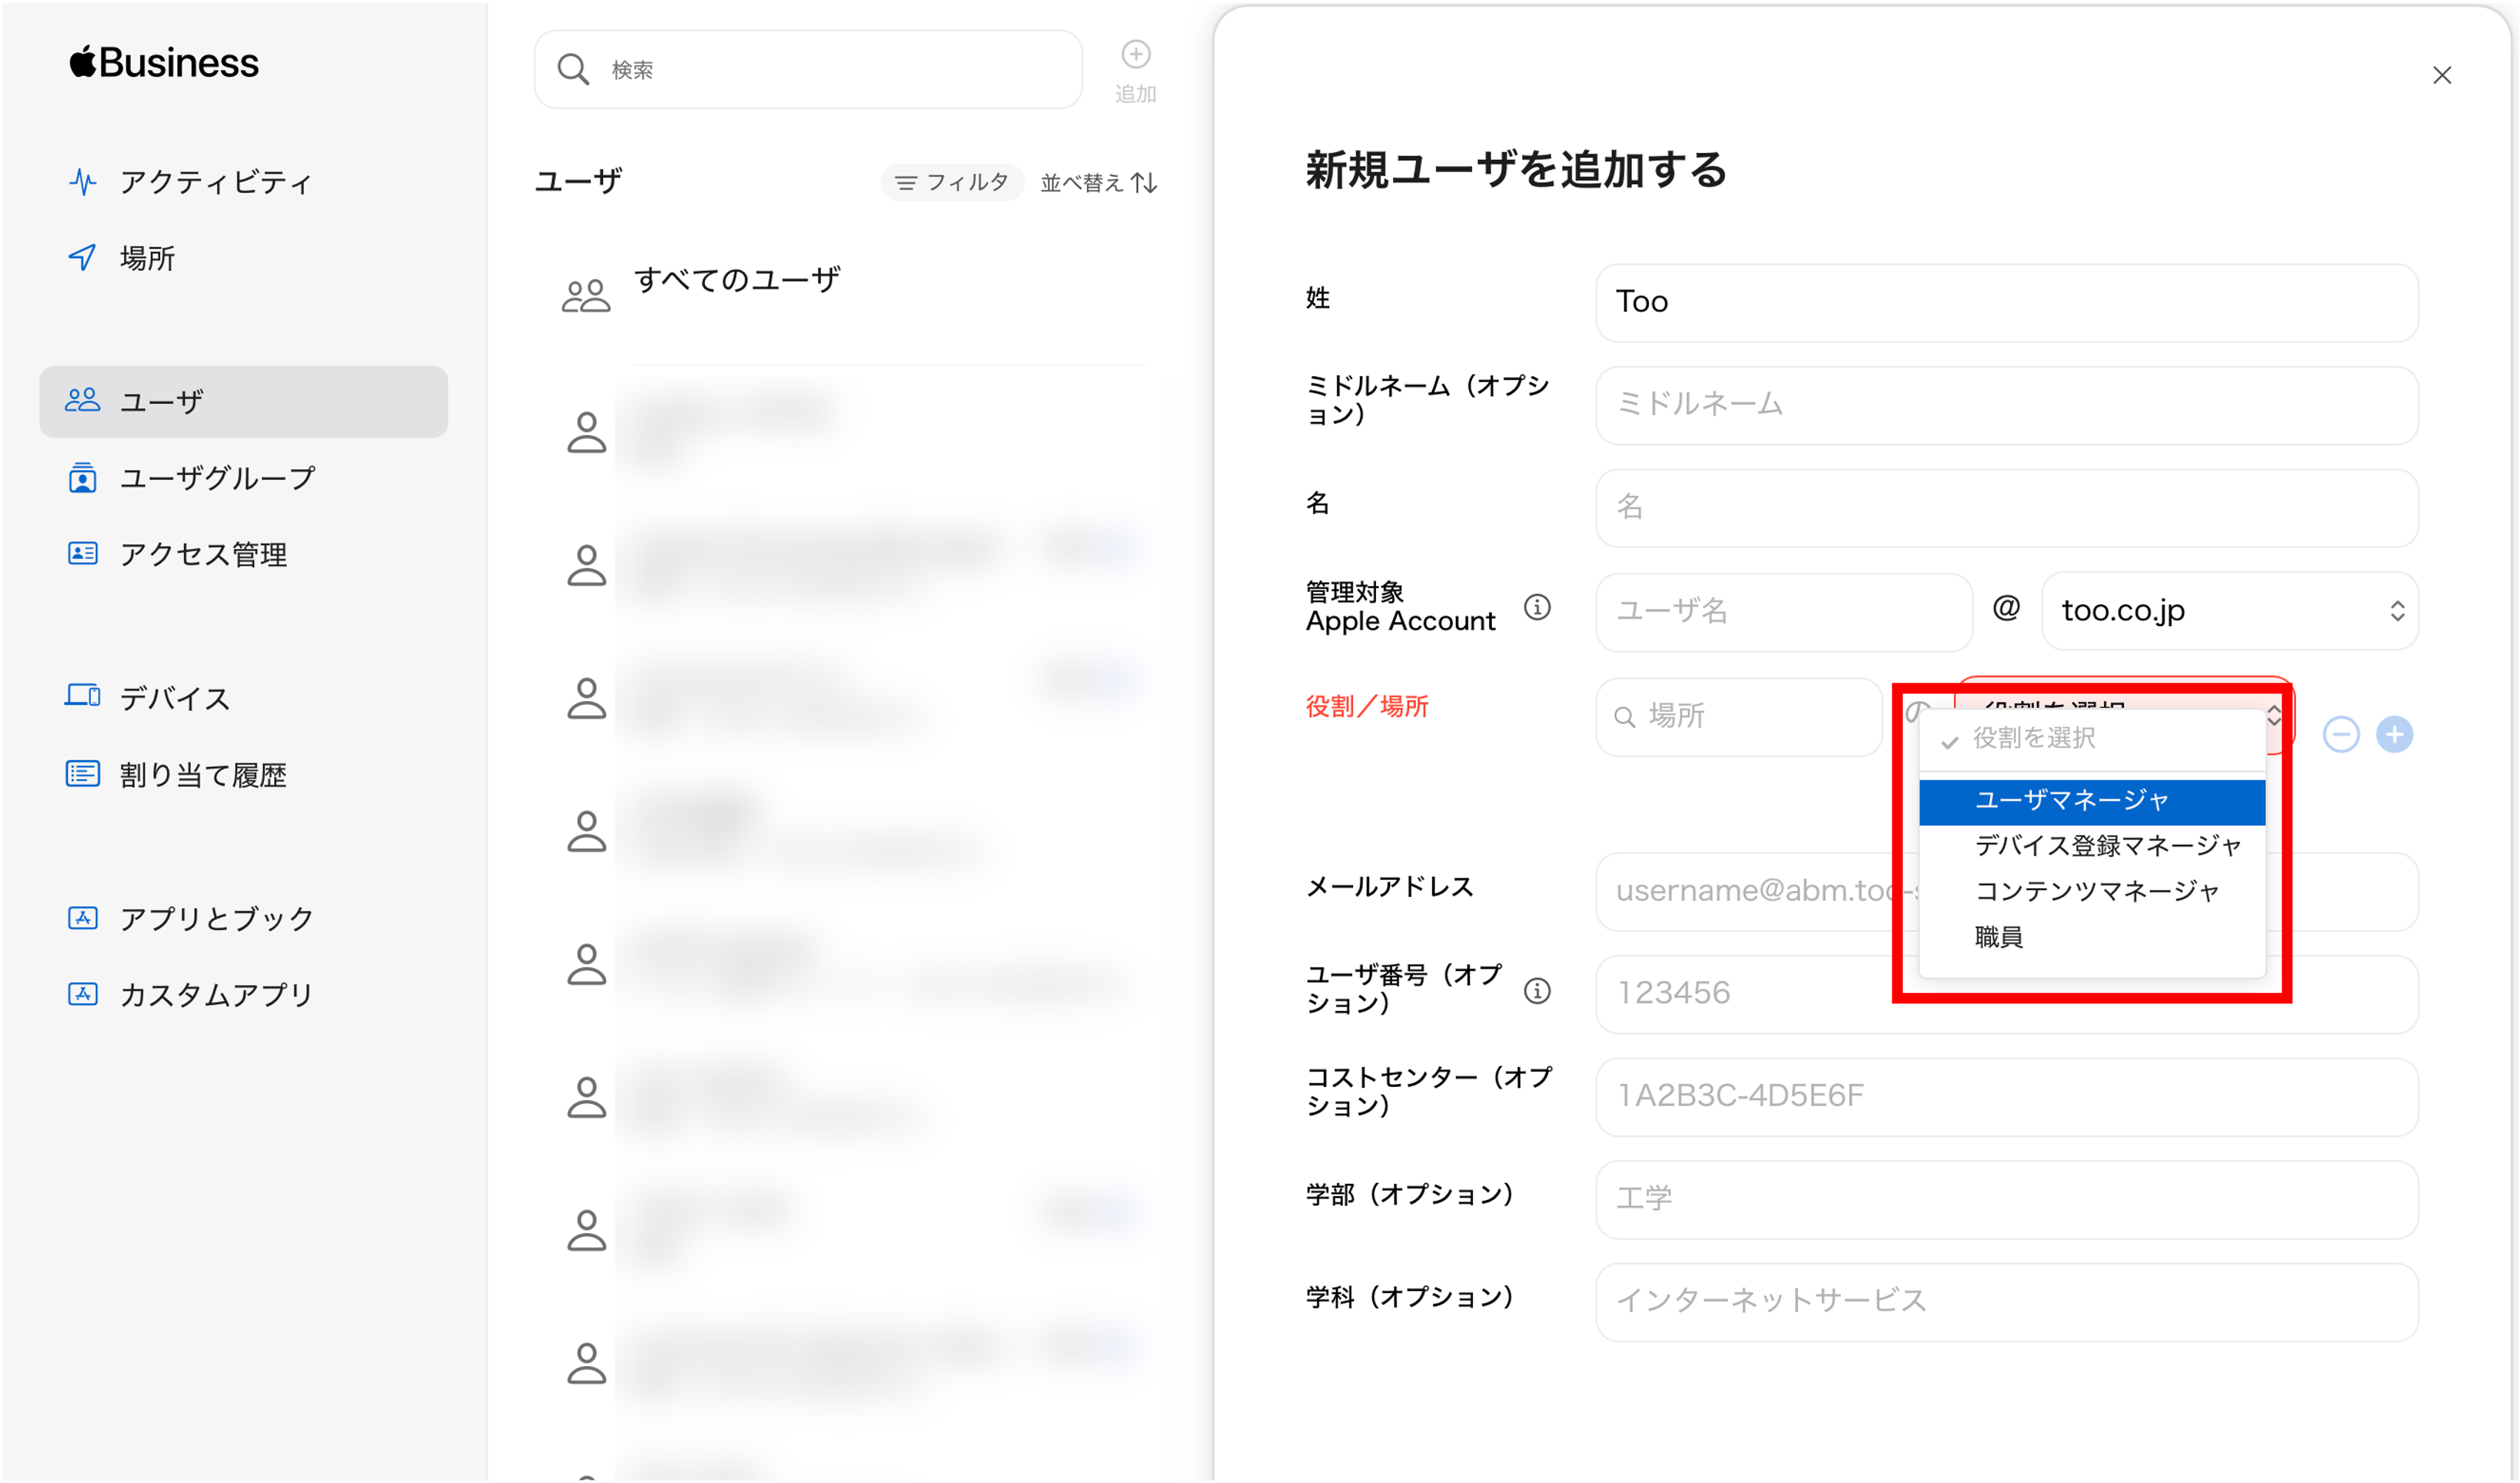Image resolution: width=2520 pixels, height=1483 pixels.
Task: Choose 職員 from role list
Action: click(2091, 937)
